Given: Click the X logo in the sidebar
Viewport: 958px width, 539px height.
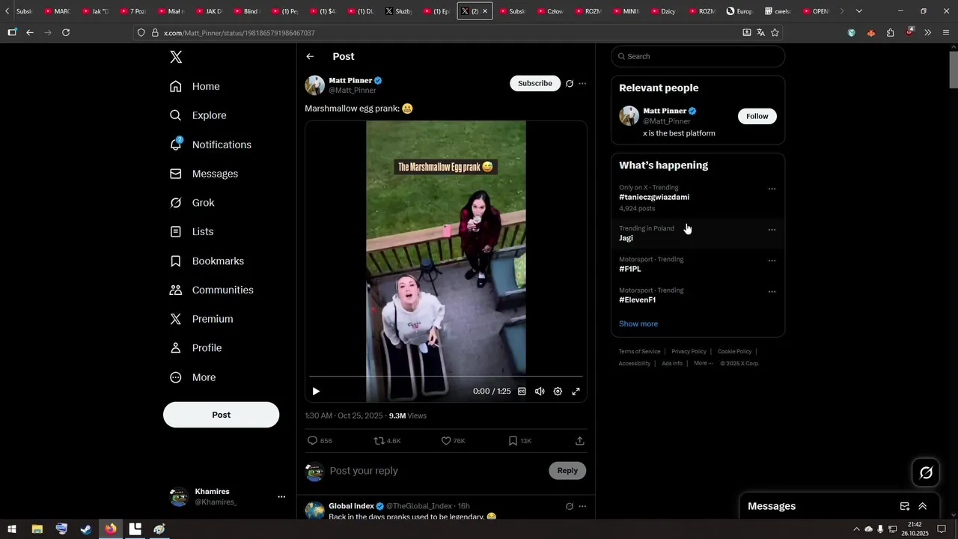Looking at the screenshot, I should point(176,57).
